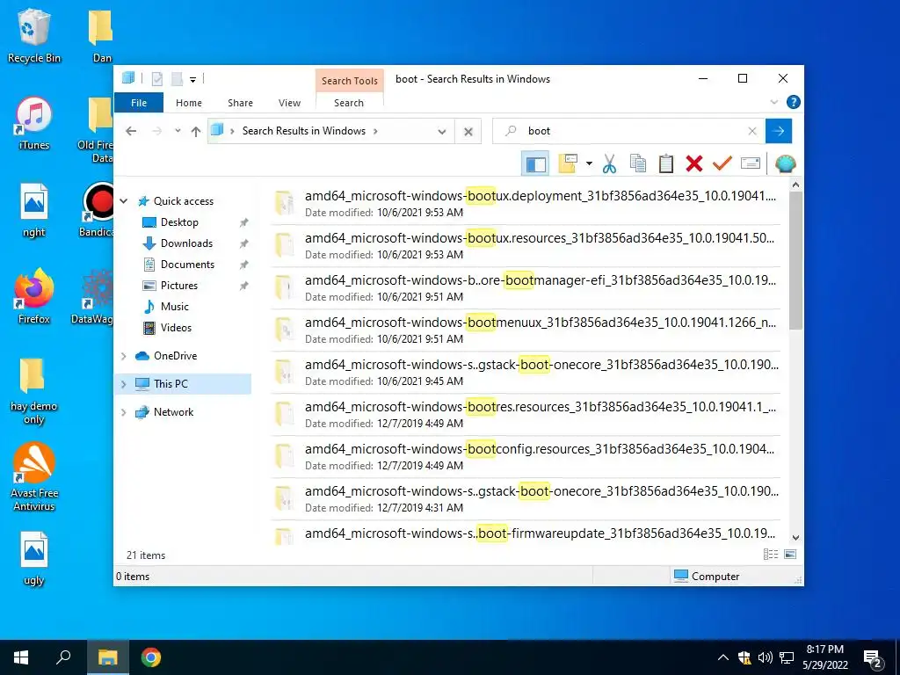
Task: Click the blue Help question mark icon
Action: (x=794, y=102)
